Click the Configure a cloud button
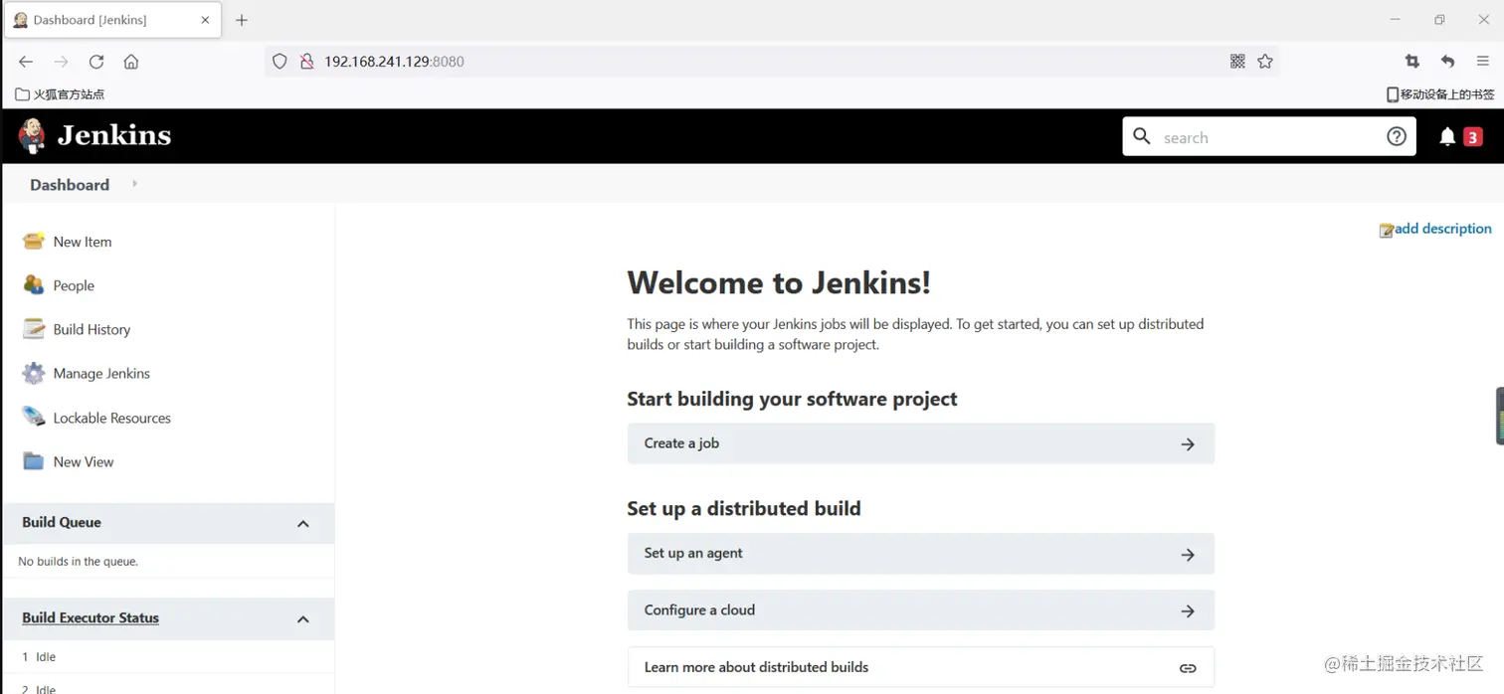Screen dimensions: 1504x694 [921, 610]
